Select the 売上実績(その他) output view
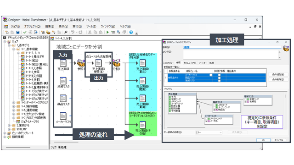 tap(142, 125)
